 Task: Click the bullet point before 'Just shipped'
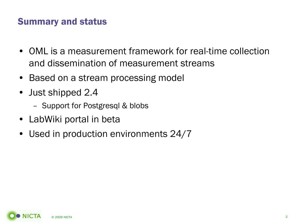click(x=21, y=93)
